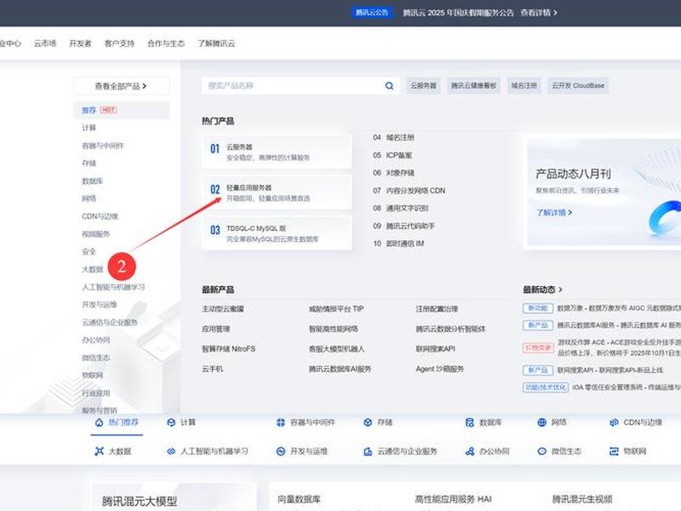Viewport: 681px width, 511px height.
Task: Open 威胁情报平台 TIP product
Action: coord(336,309)
